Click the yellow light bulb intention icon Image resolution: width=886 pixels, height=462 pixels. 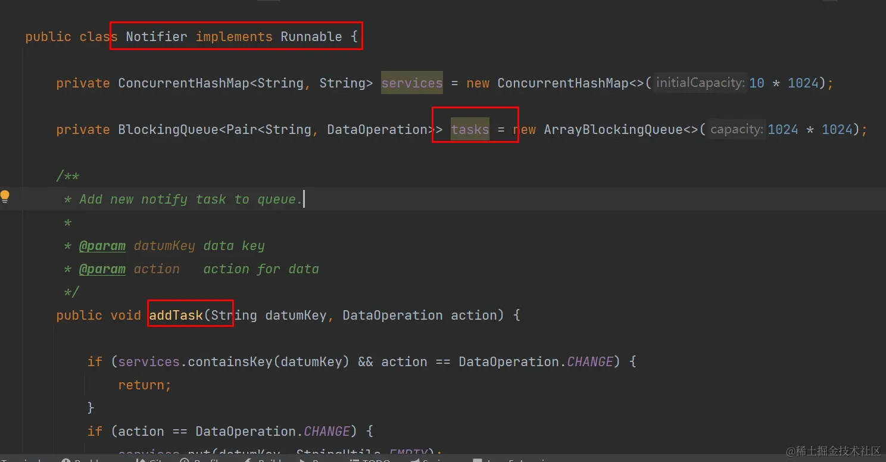[5, 197]
